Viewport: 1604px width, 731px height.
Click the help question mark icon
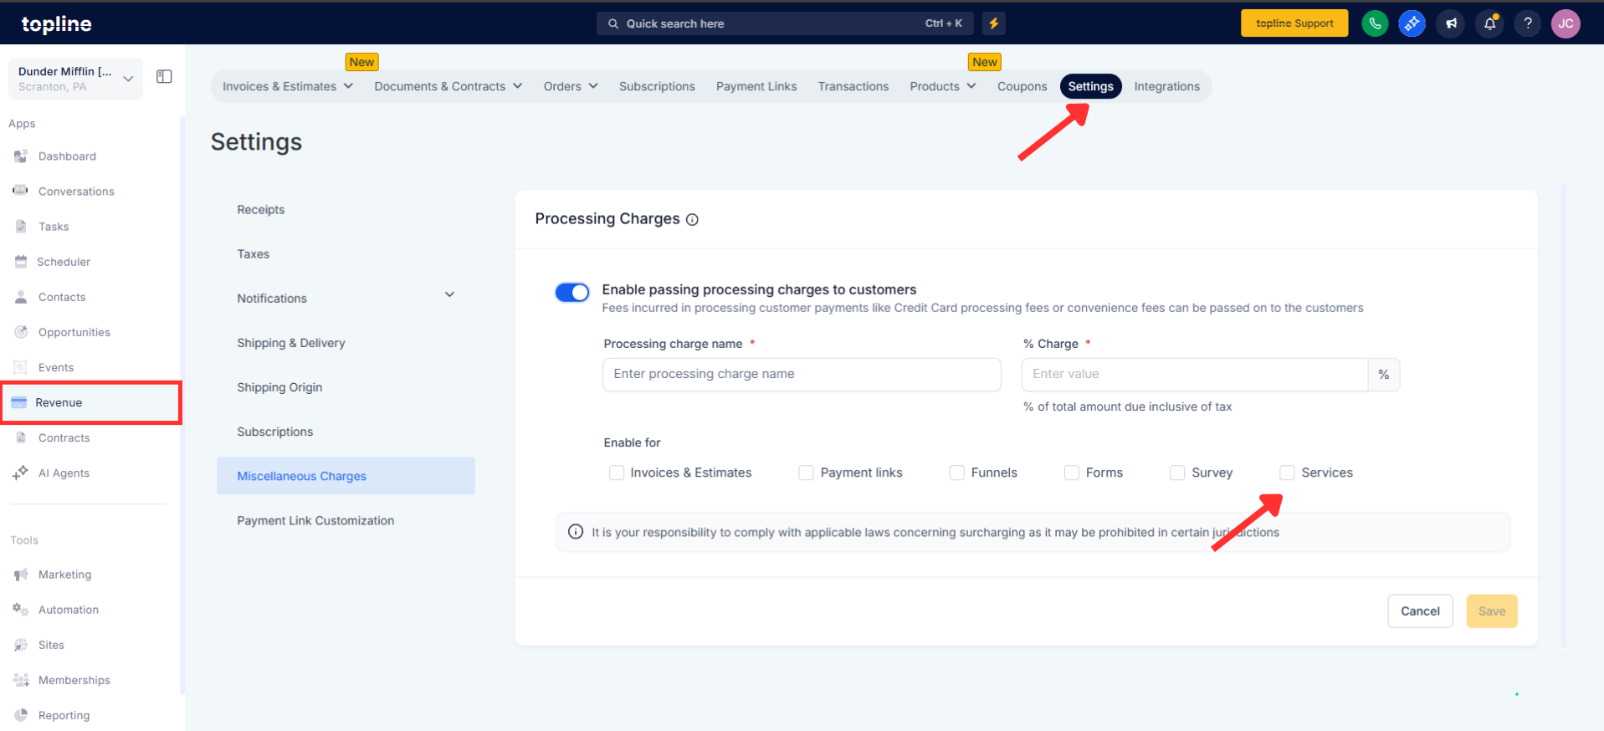[x=1528, y=23]
